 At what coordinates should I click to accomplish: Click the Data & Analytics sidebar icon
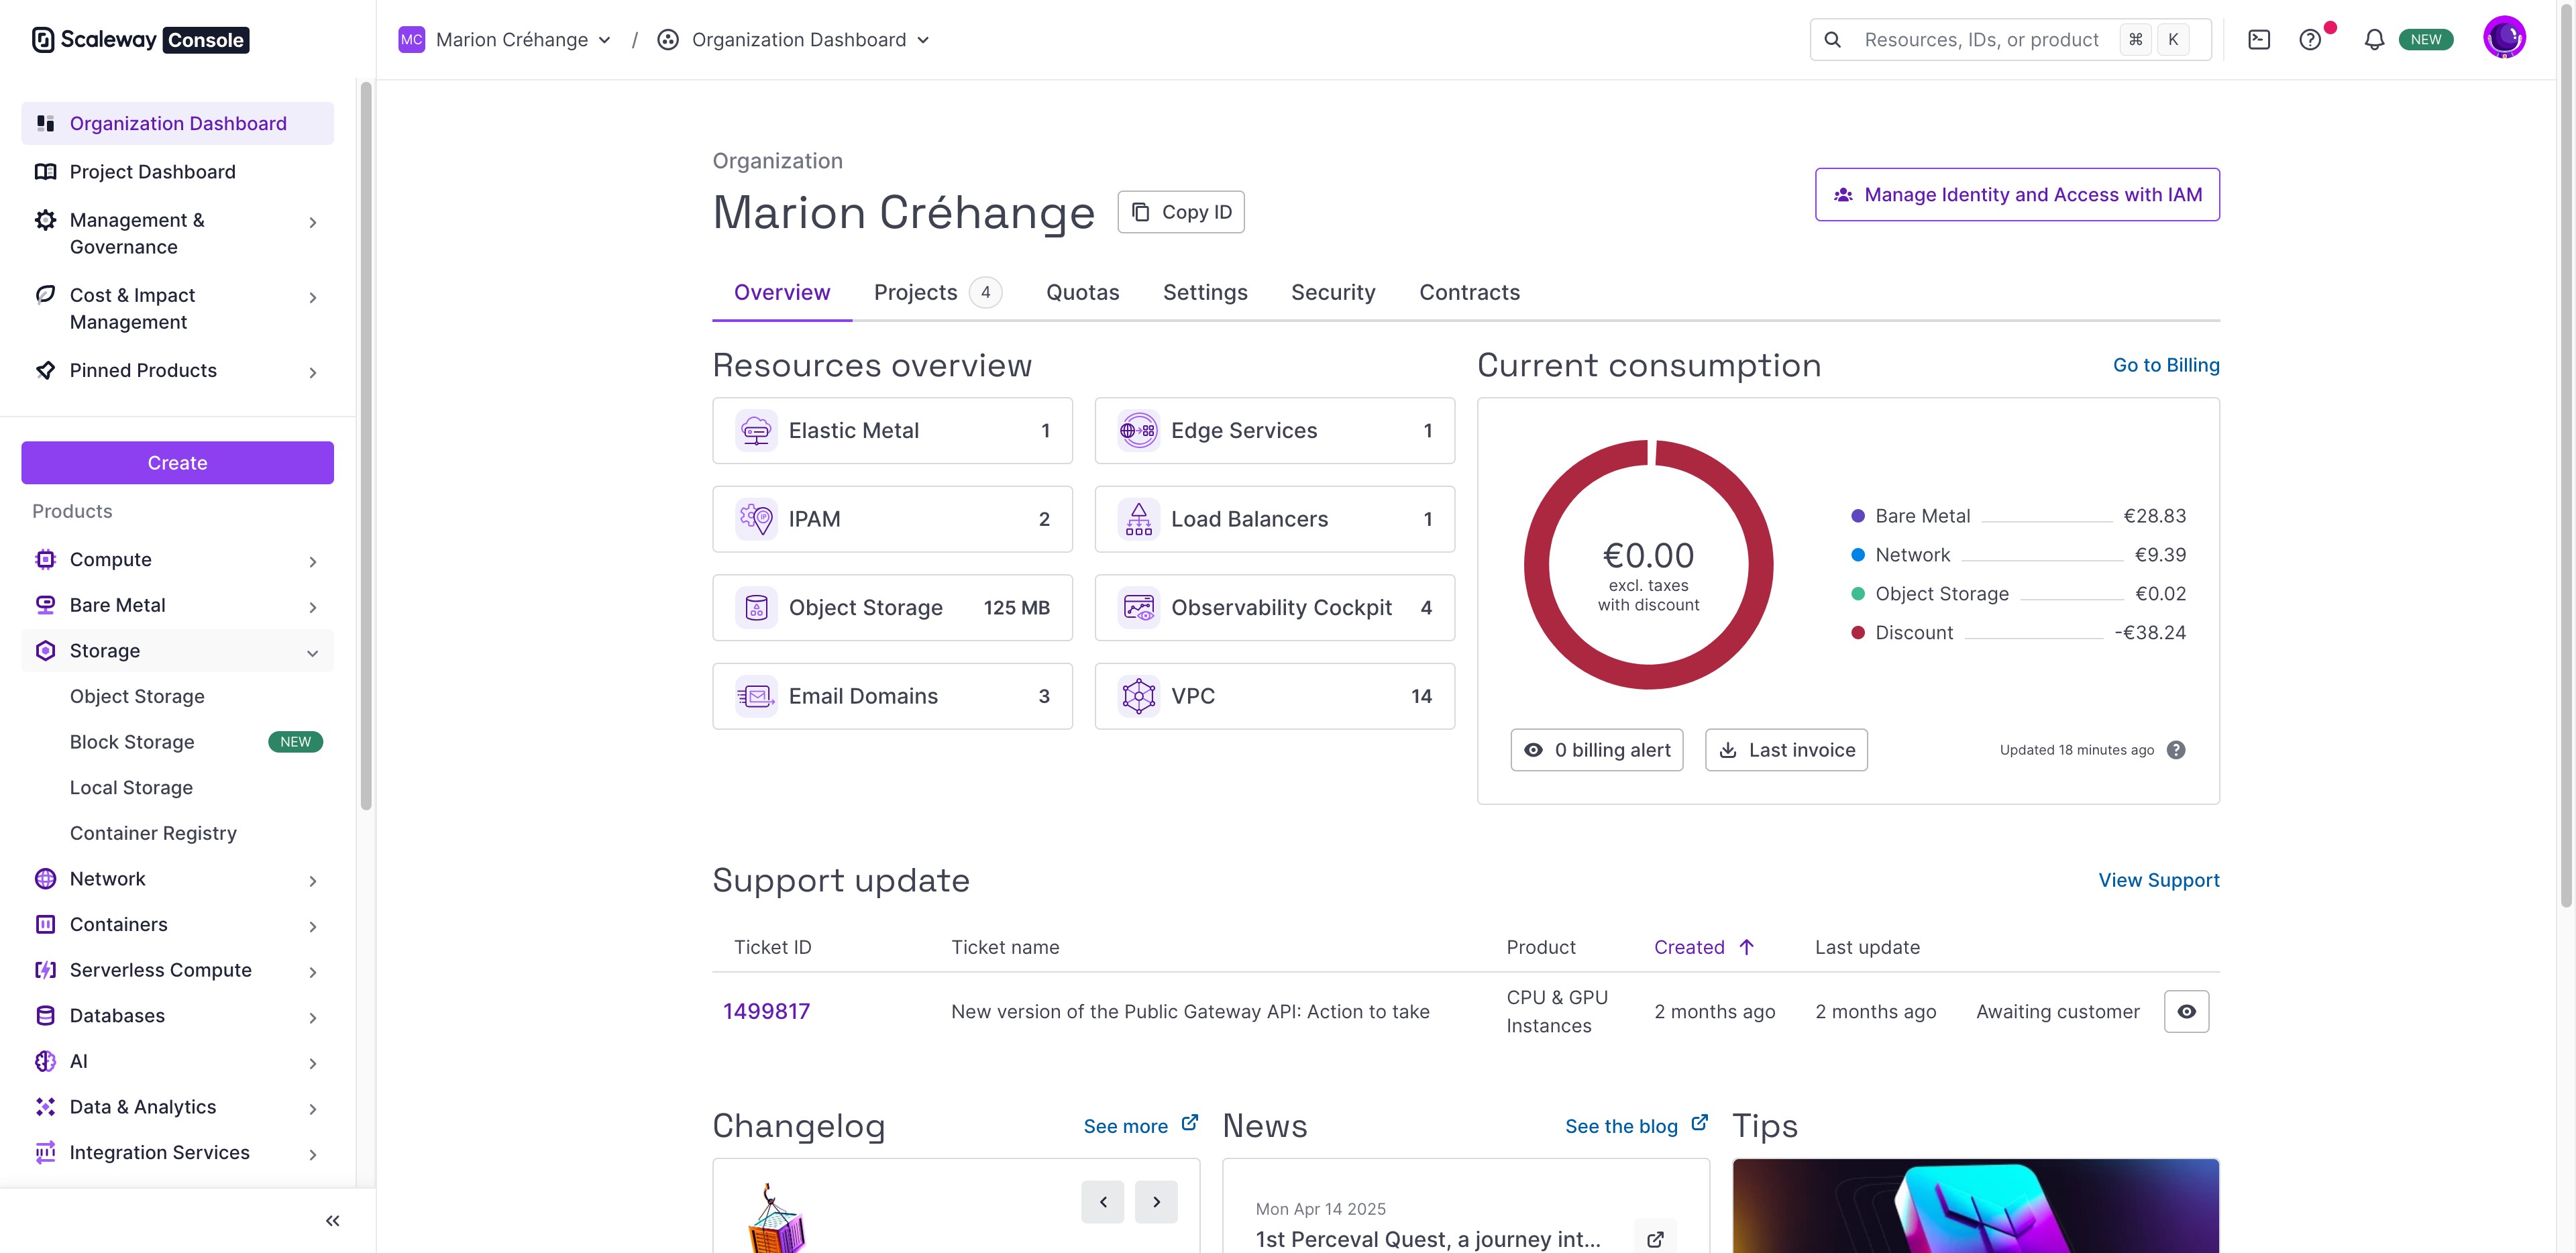45,1107
